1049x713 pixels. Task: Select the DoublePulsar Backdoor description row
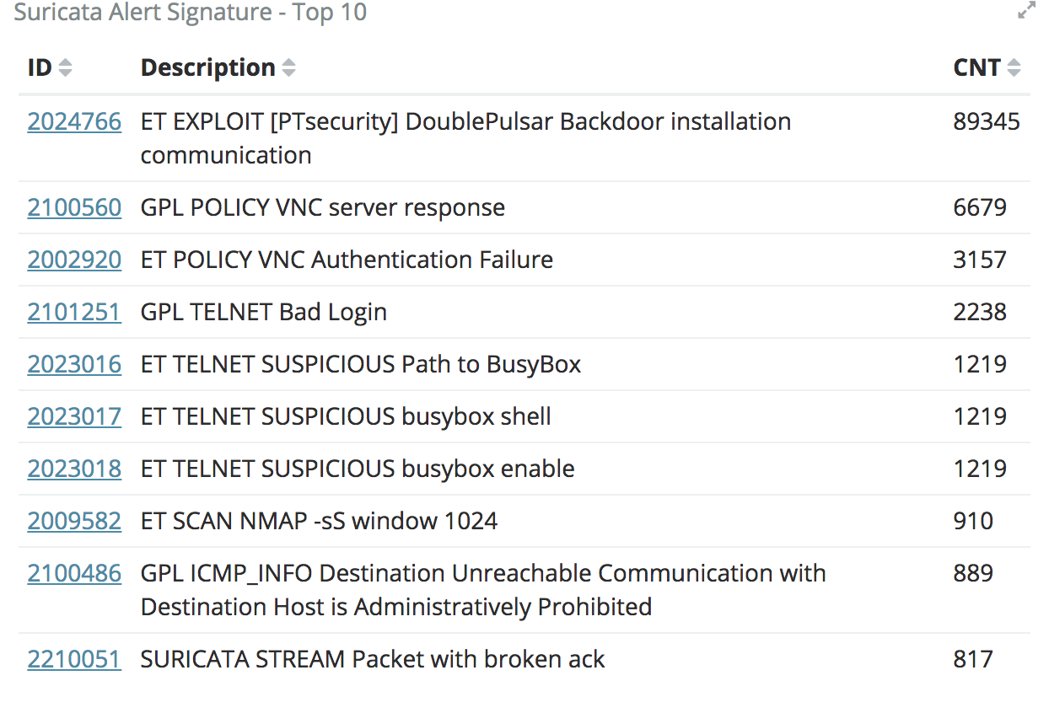pyautogui.click(x=465, y=138)
